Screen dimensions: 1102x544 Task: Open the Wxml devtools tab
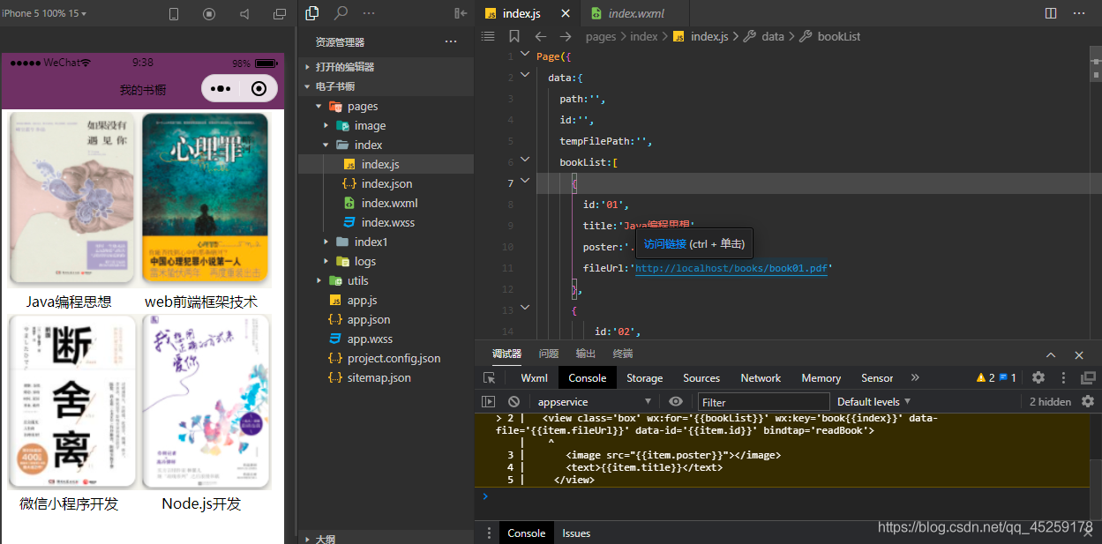coord(534,377)
